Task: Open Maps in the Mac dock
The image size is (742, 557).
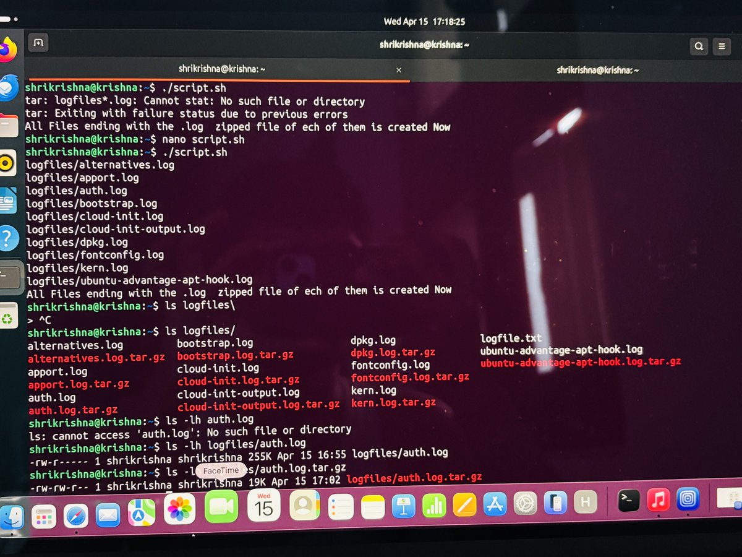Action: pyautogui.click(x=140, y=512)
